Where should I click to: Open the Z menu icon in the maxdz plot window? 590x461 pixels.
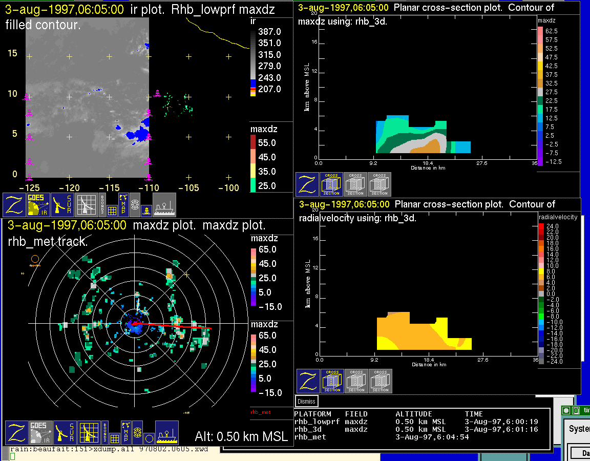click(x=17, y=433)
